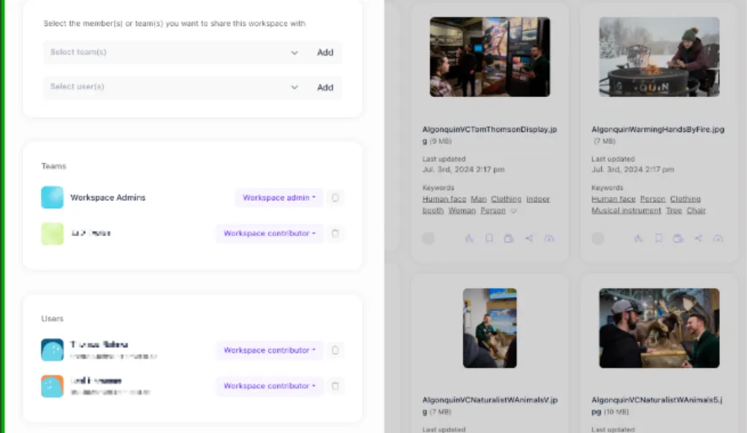The height and width of the screenshot is (433, 747).
Task: Remove the blue-avatar user with trash icon
Action: [x=335, y=350]
